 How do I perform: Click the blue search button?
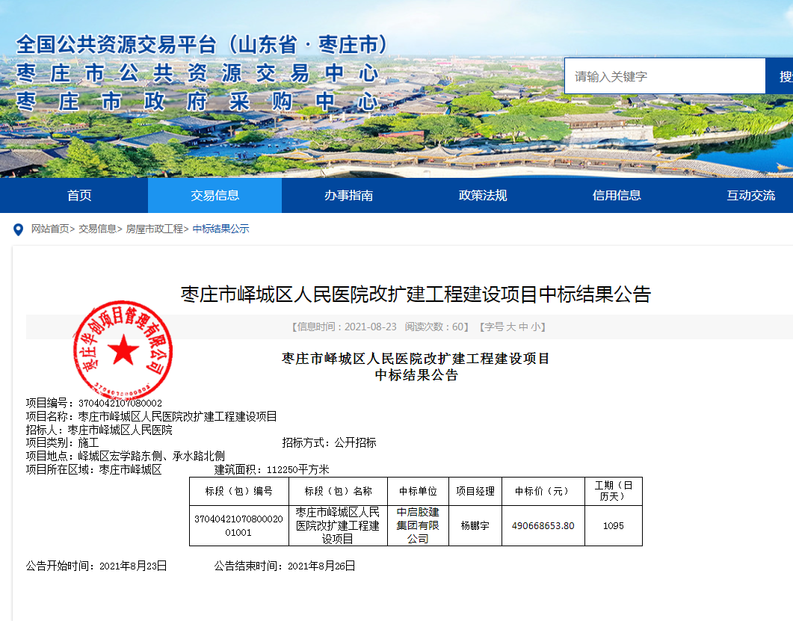782,76
